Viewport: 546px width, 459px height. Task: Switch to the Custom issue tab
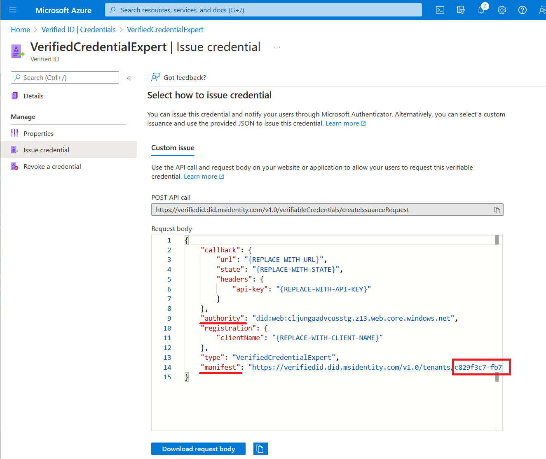pos(173,148)
